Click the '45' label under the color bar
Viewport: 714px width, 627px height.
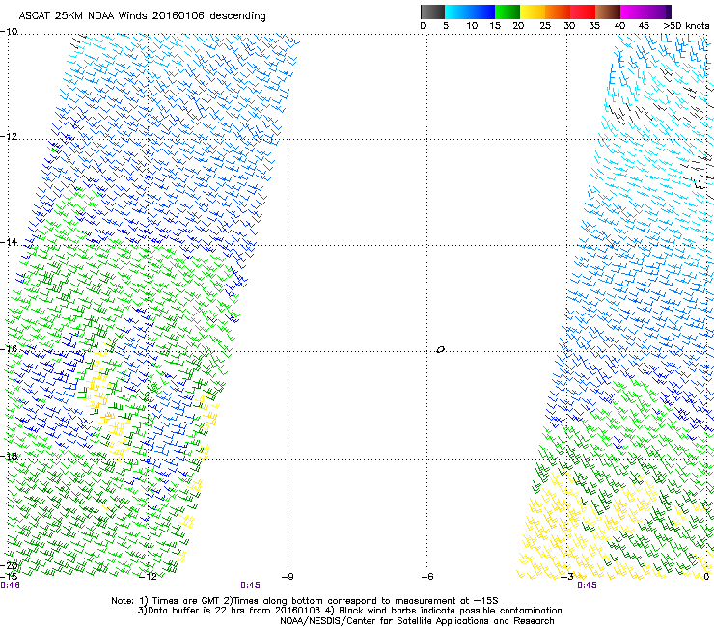(644, 26)
